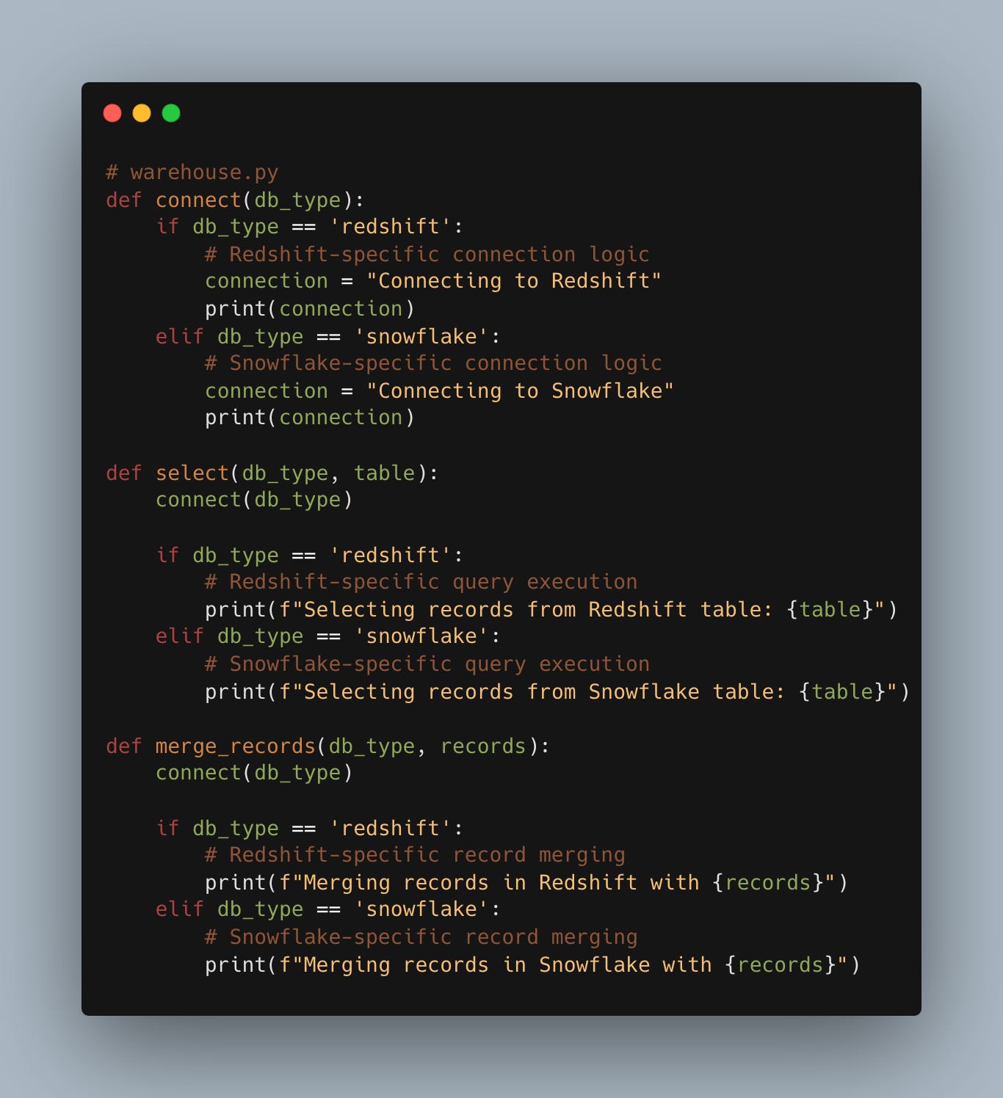Image resolution: width=1003 pixels, height=1098 pixels.
Task: Click the 'connect' function name in def line
Action: pyautogui.click(x=198, y=200)
